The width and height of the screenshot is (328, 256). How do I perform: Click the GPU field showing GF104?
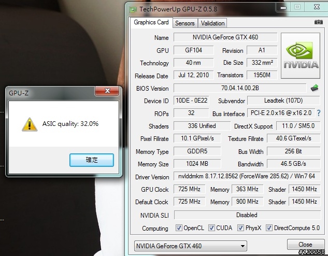(193, 50)
